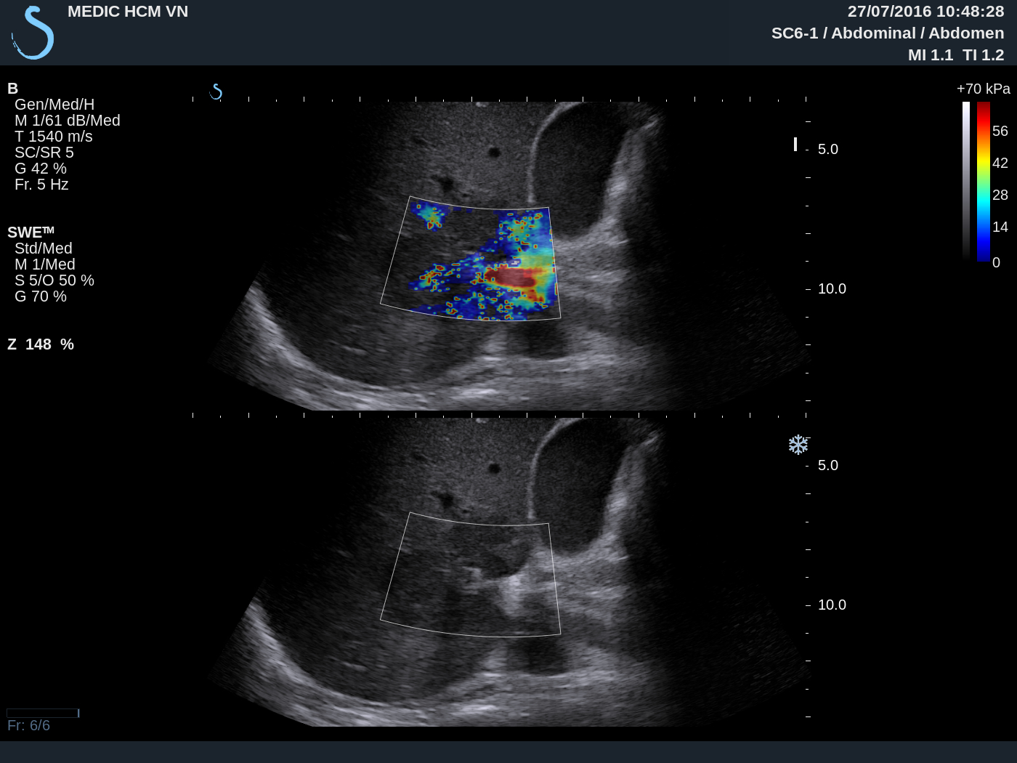Toggle the SC/SR 5 speckle reduction setting

46,152
